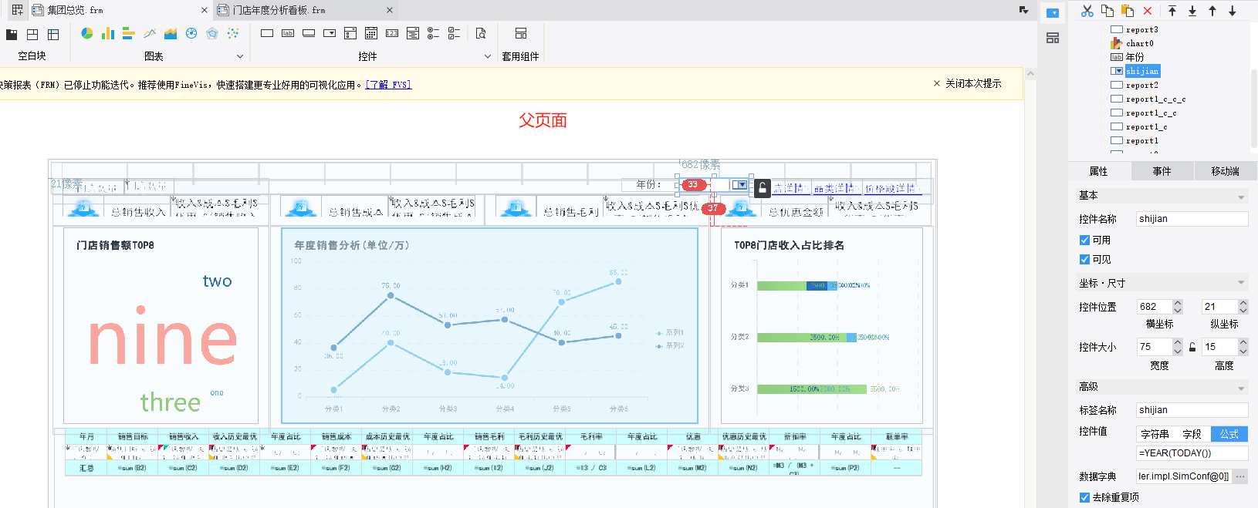This screenshot has height=508, width=1258.
Task: Insert an area chart component
Action: point(171,33)
